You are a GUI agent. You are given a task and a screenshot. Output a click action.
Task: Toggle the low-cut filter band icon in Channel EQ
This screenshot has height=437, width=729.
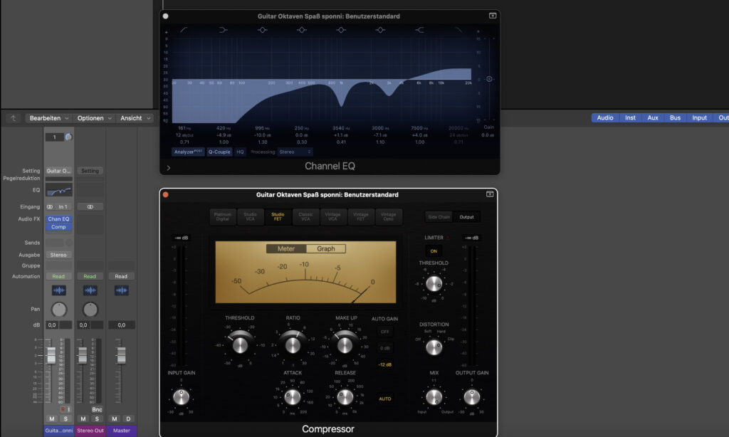pos(184,30)
